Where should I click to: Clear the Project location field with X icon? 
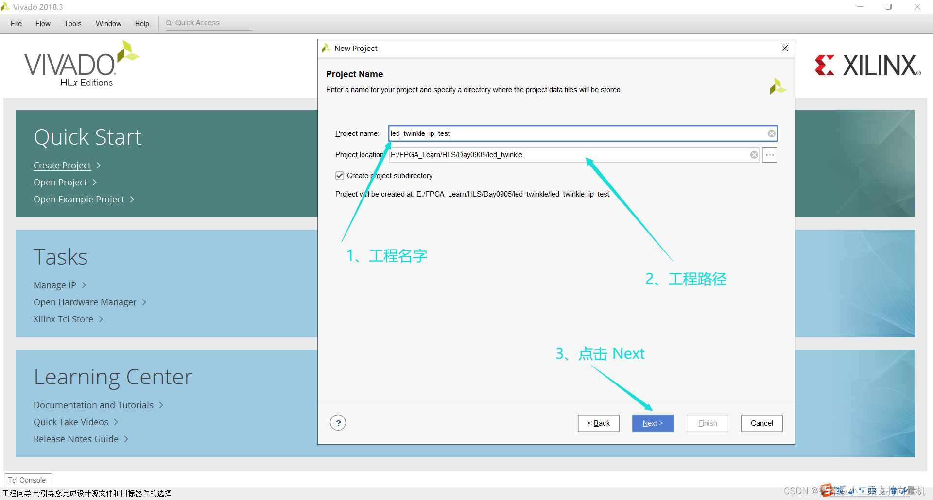coord(754,155)
